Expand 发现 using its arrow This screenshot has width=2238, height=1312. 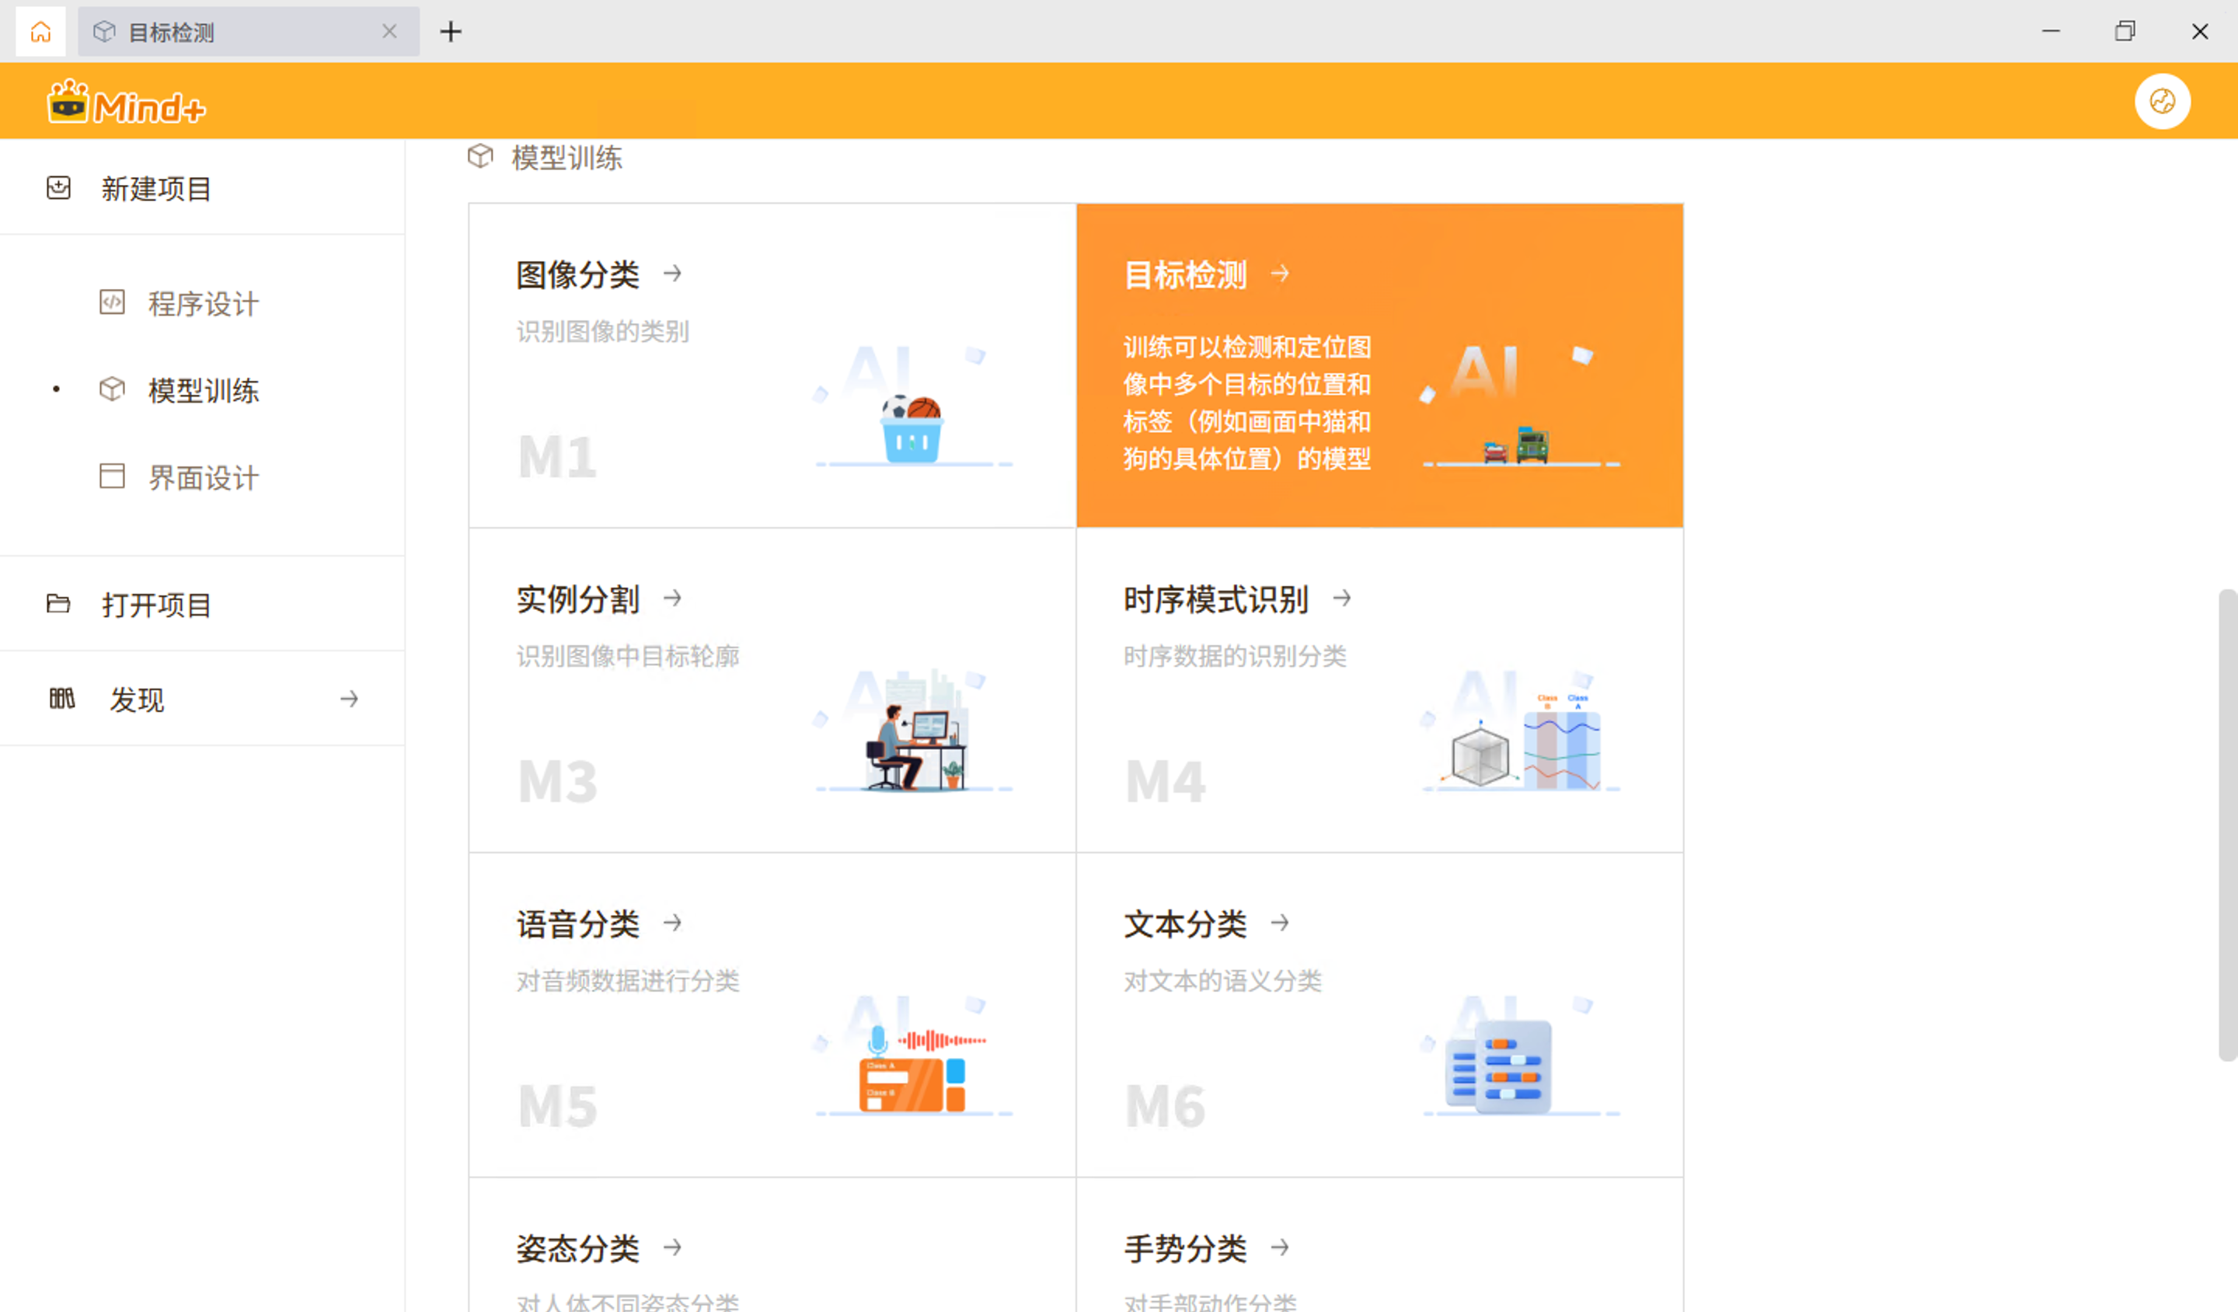(x=348, y=699)
